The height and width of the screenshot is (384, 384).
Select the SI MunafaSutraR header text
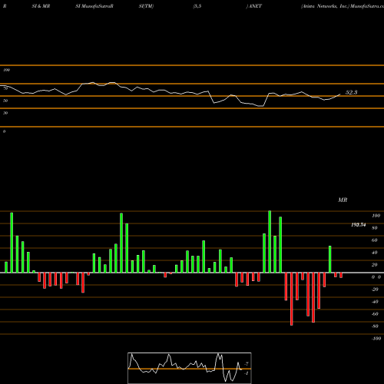coord(94,6)
